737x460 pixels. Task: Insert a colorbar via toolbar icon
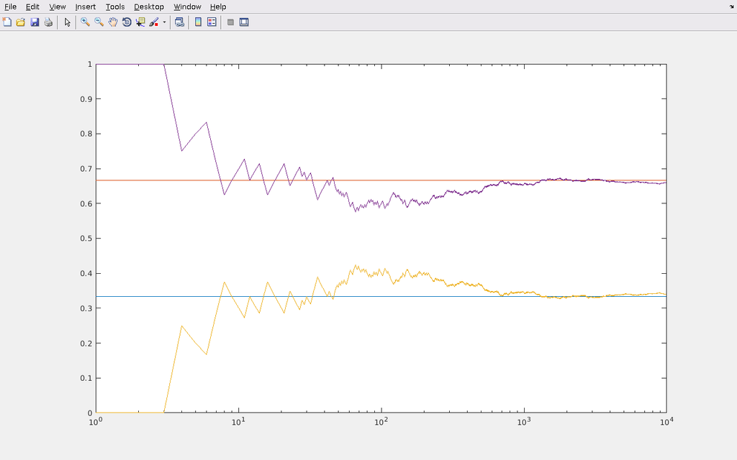(x=199, y=22)
